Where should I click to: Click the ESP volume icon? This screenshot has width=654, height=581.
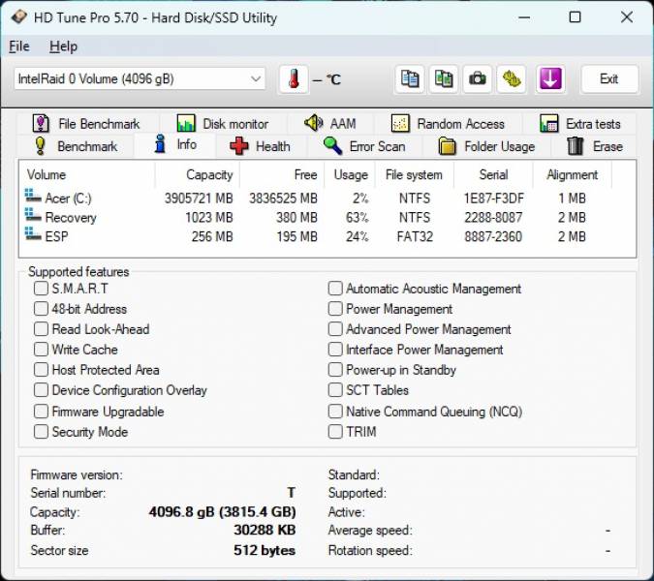(x=33, y=234)
